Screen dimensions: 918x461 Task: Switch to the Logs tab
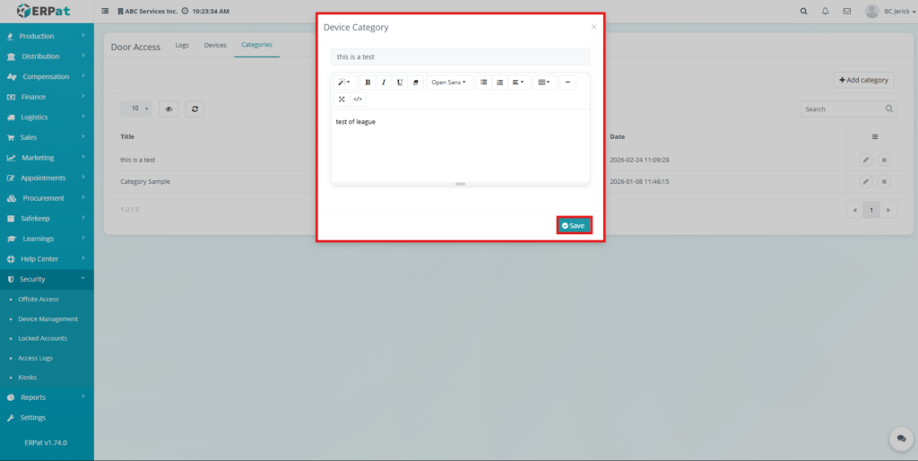coord(182,45)
